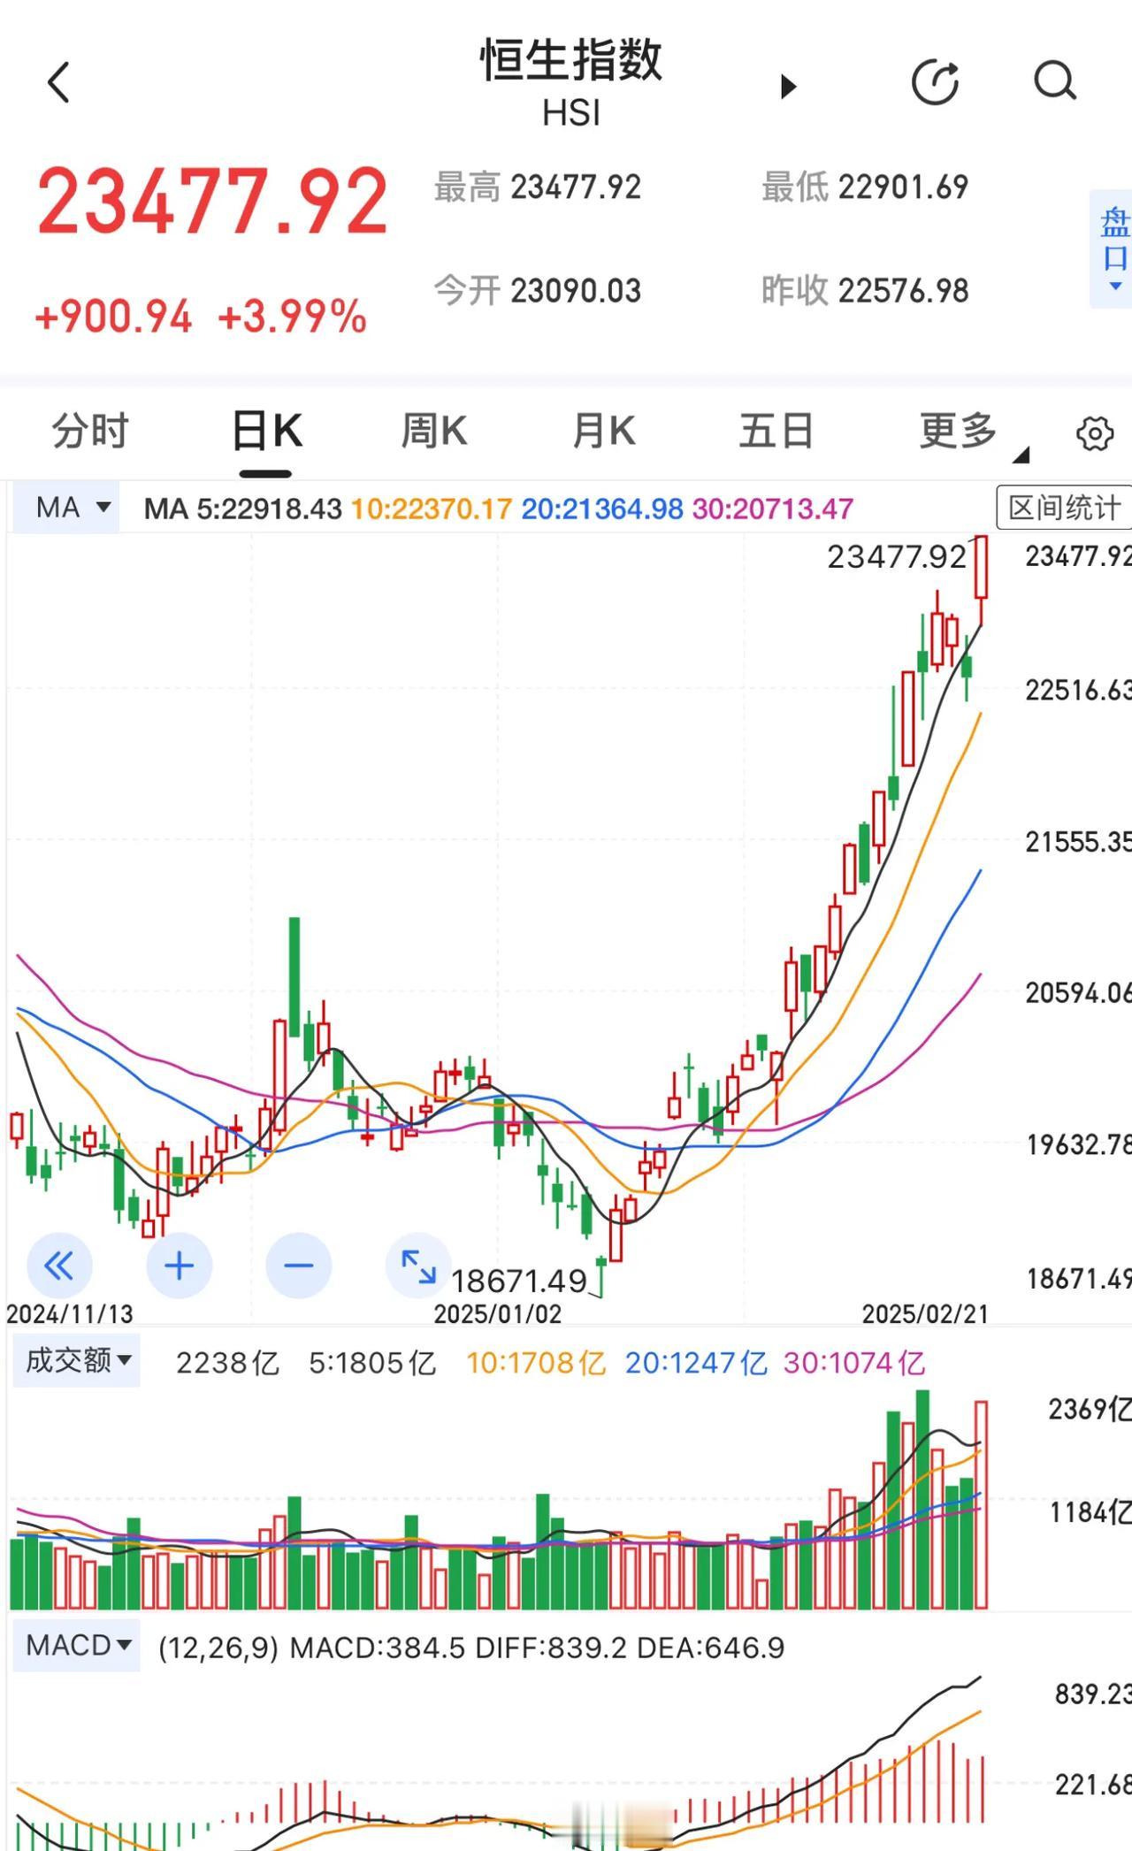Tap the DEA:646.9 value
This screenshot has width=1132, height=1851.
point(710,1648)
